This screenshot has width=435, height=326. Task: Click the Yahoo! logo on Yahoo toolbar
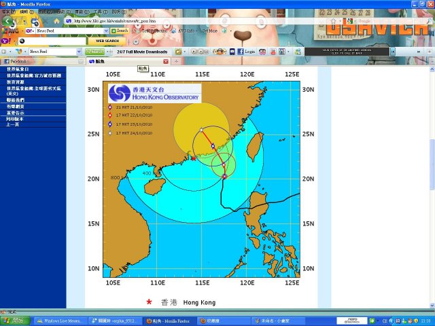point(6,41)
